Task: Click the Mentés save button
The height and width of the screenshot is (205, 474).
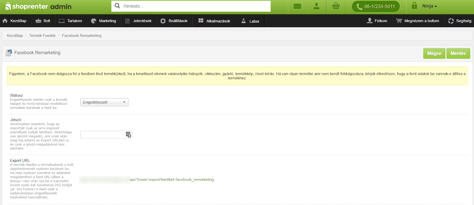Action: (x=458, y=53)
